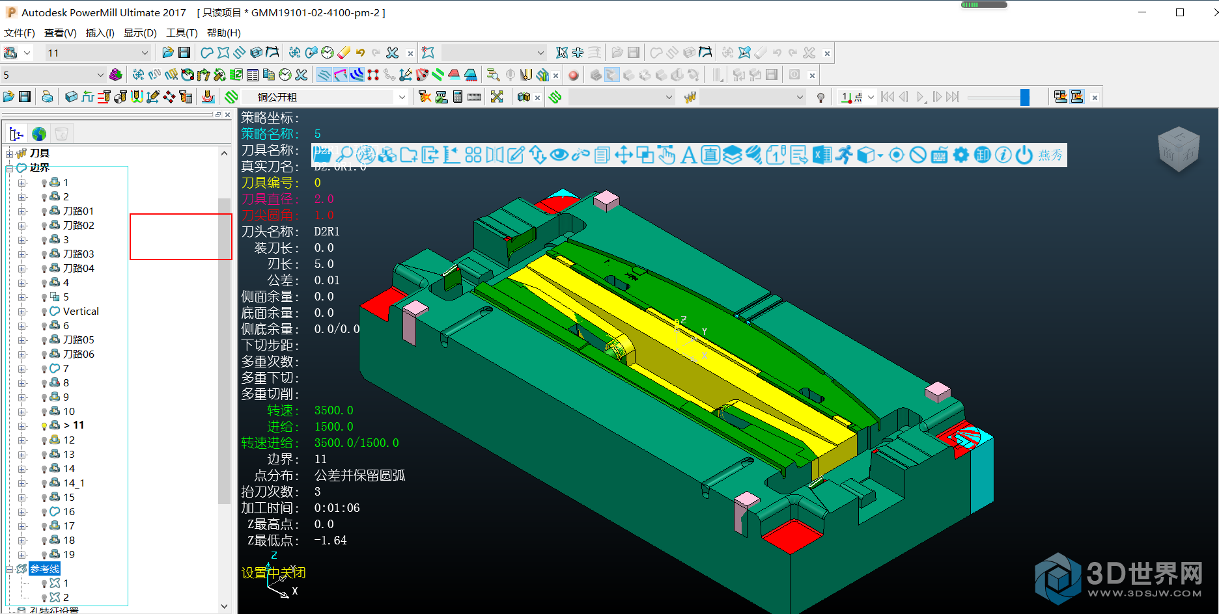Click the red record ball icon
Screen dimensions: 1219x614
[573, 75]
